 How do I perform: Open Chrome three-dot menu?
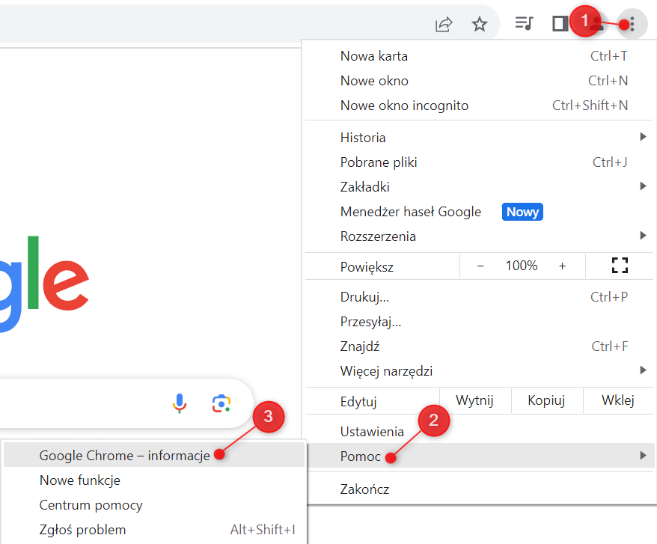pos(632,25)
